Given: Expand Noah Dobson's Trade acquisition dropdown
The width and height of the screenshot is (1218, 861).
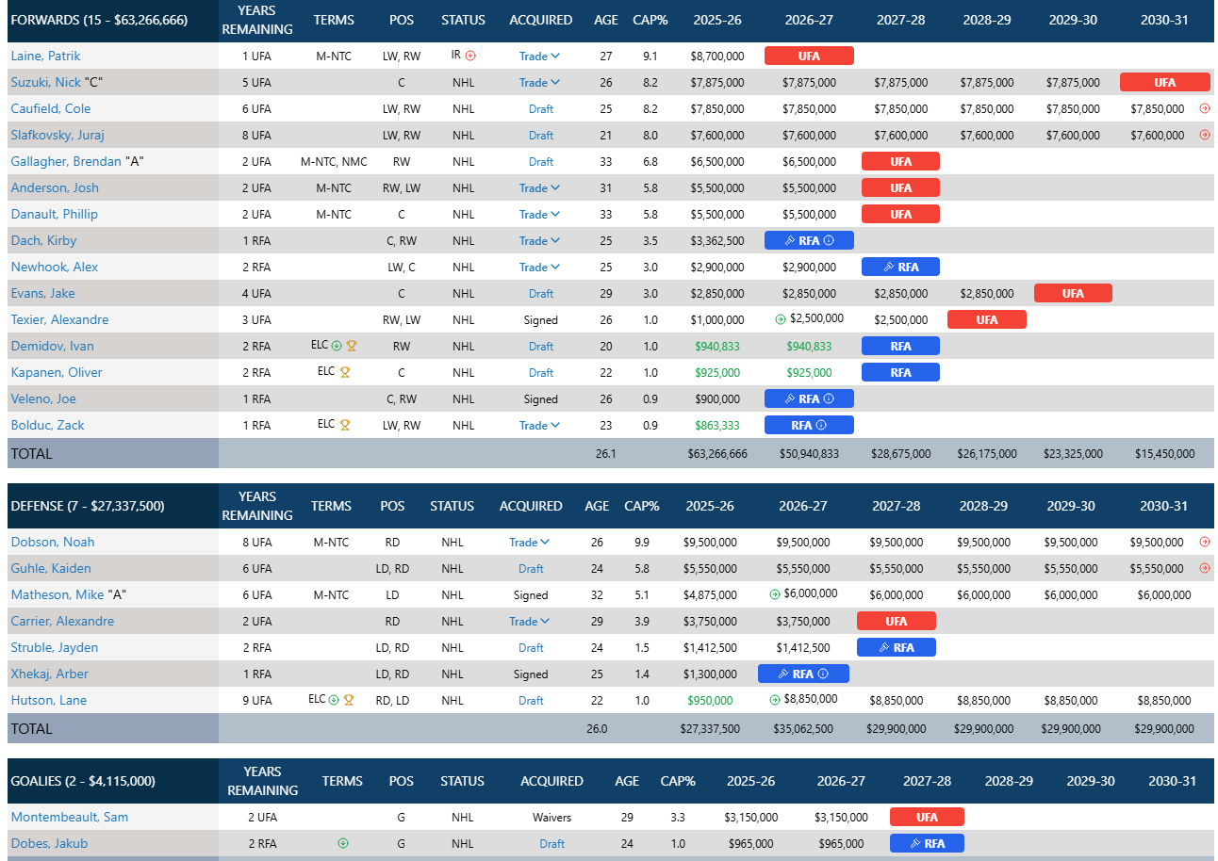Looking at the screenshot, I should [x=530, y=542].
